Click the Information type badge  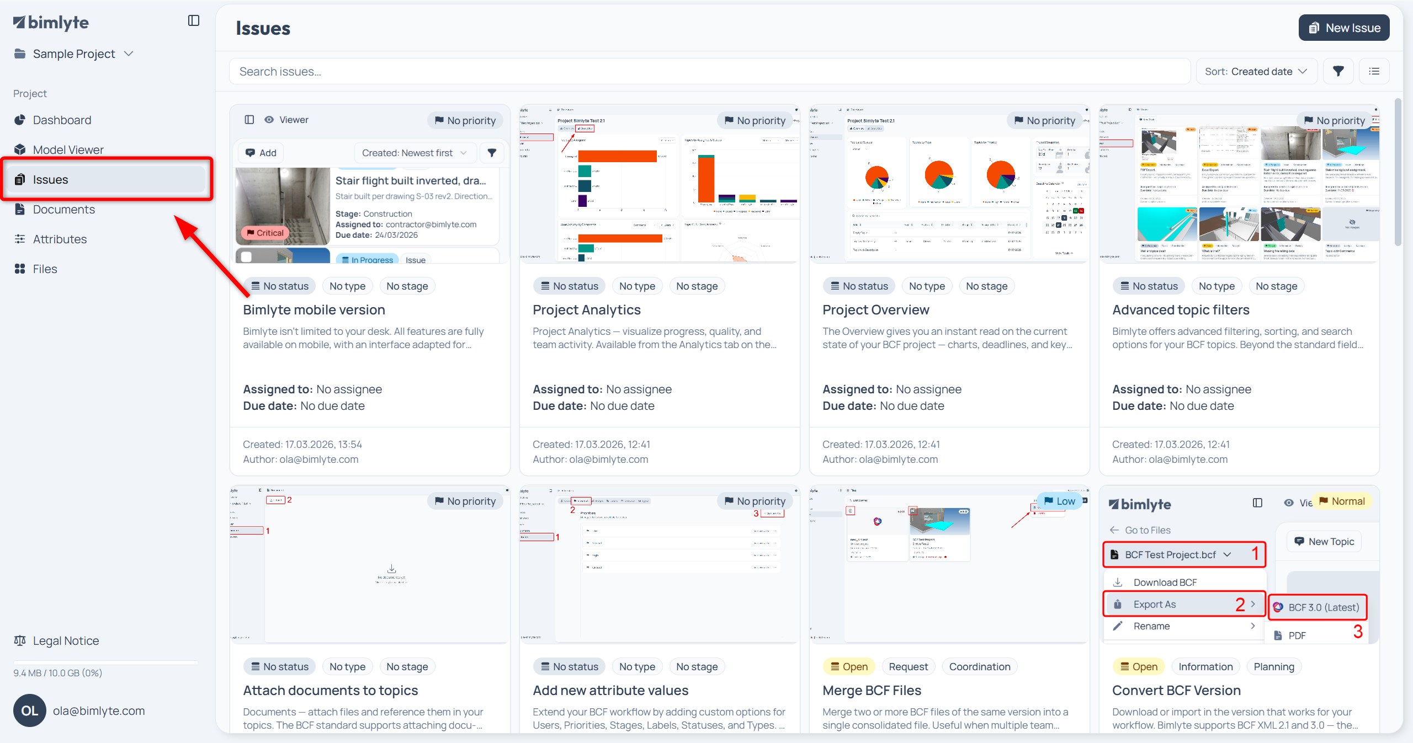1205,667
